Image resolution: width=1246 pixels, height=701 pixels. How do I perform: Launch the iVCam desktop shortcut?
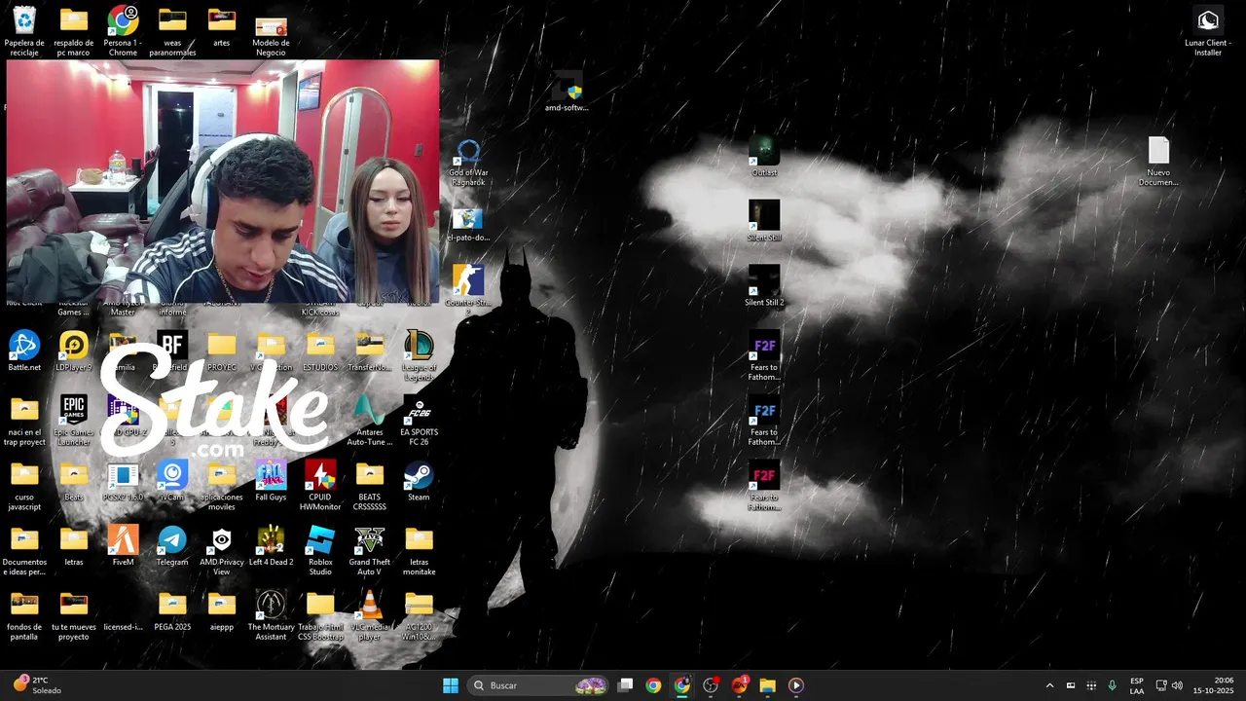[x=172, y=481]
